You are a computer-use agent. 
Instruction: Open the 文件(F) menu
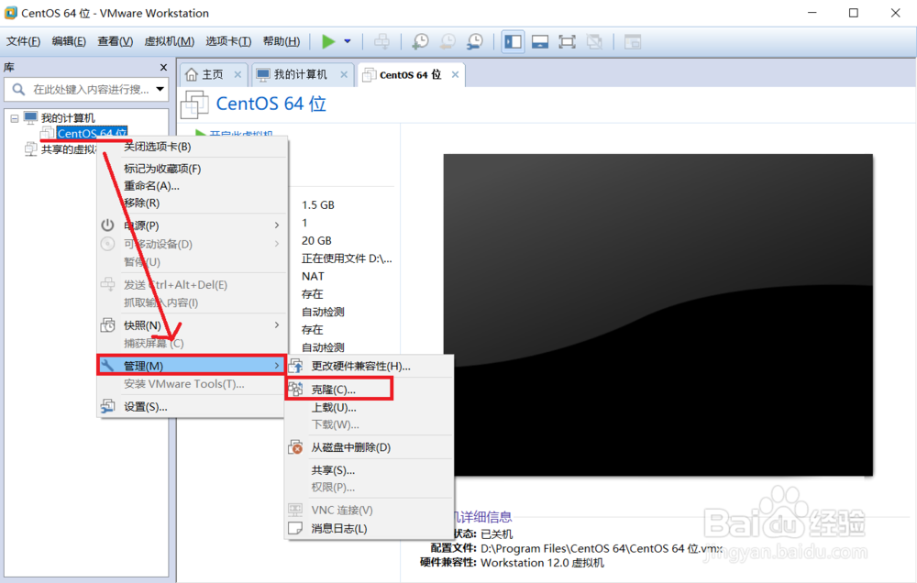(24, 41)
